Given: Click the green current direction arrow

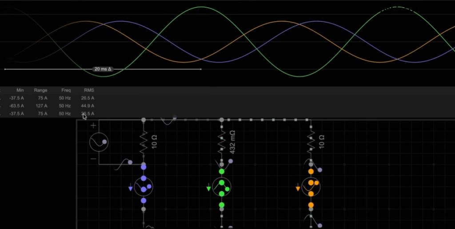Looking at the screenshot, I should pos(208,189).
